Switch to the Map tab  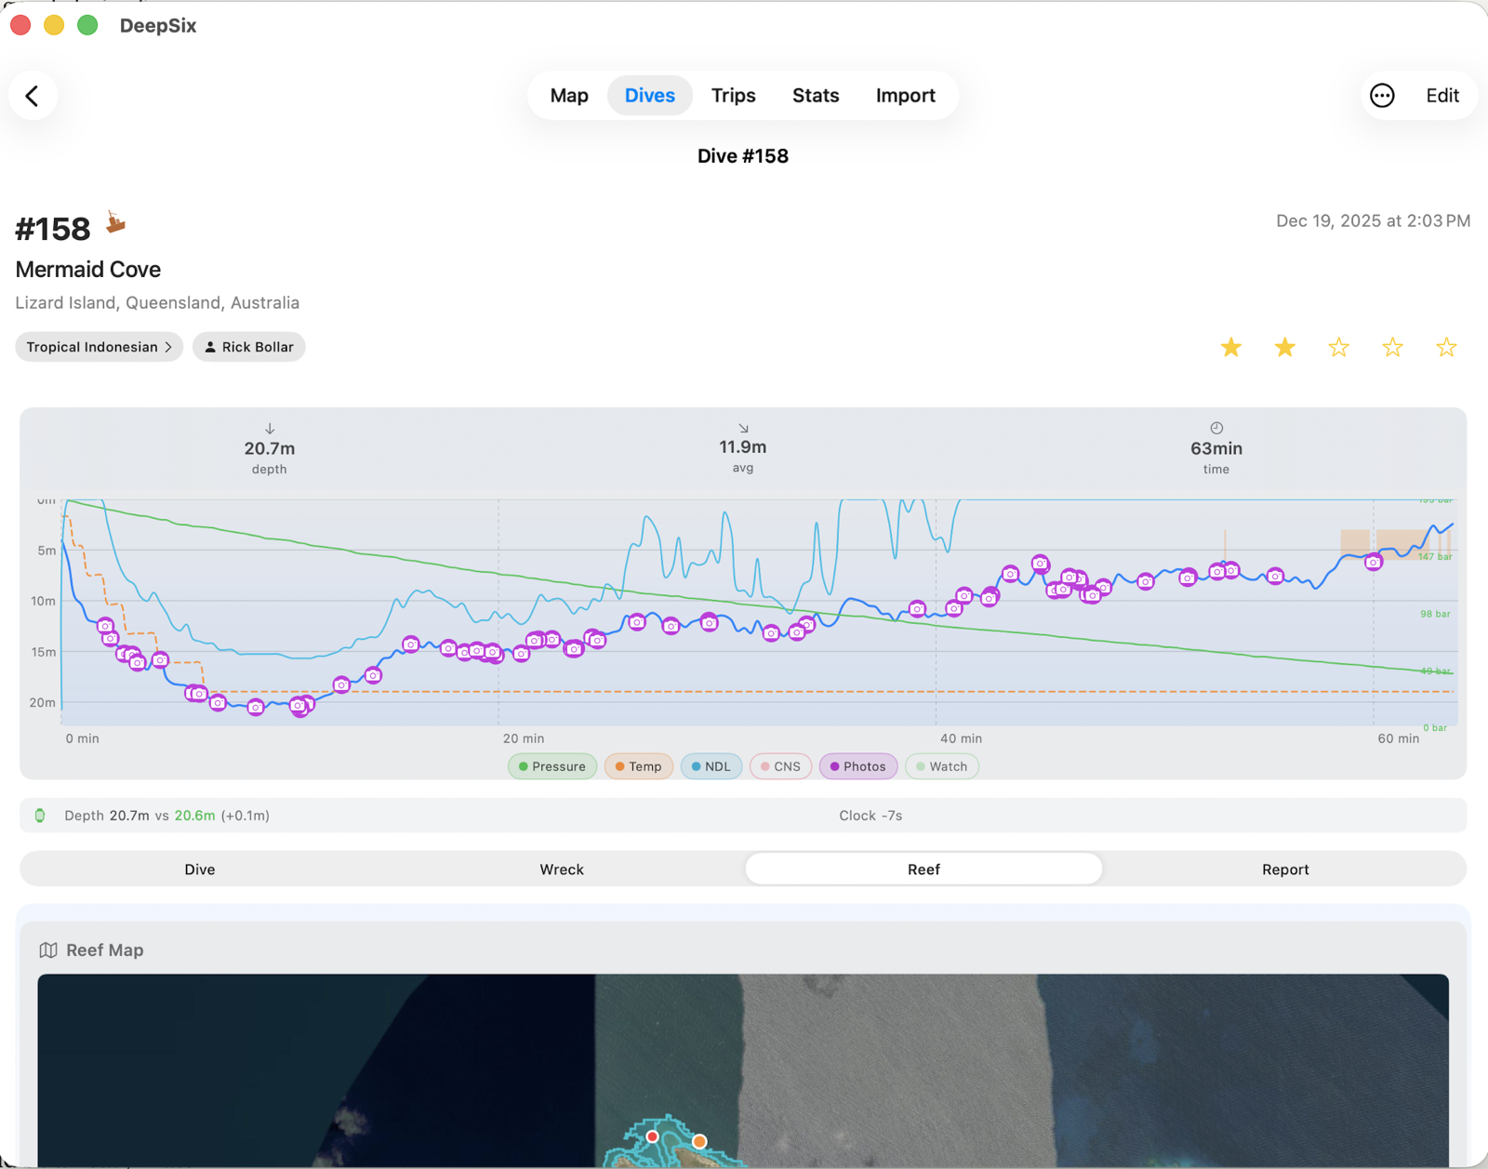(x=569, y=96)
